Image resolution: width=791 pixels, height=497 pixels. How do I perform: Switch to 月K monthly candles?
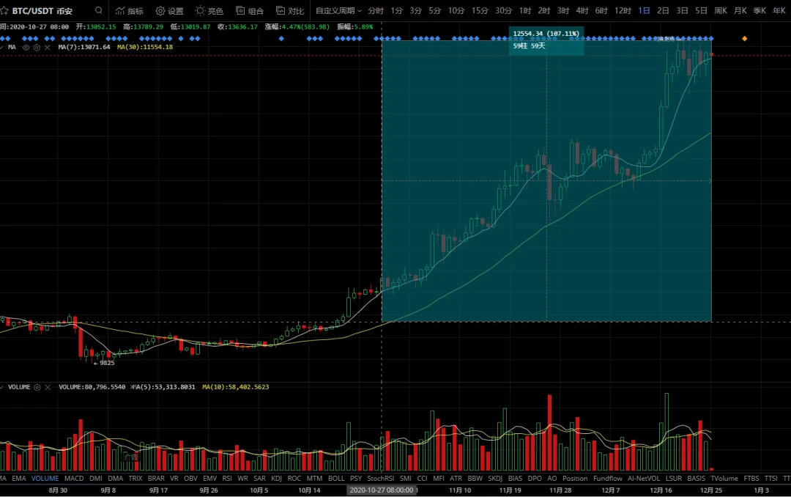[x=740, y=10]
